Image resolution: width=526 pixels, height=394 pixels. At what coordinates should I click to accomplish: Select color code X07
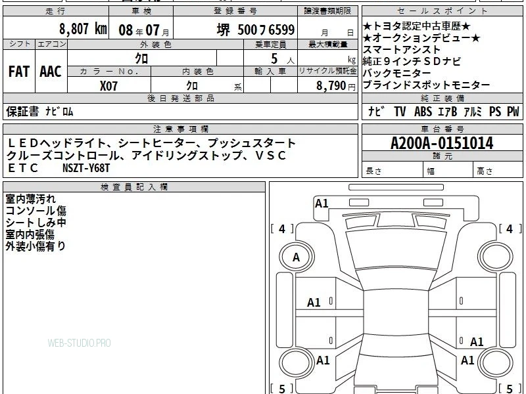pyautogui.click(x=108, y=86)
